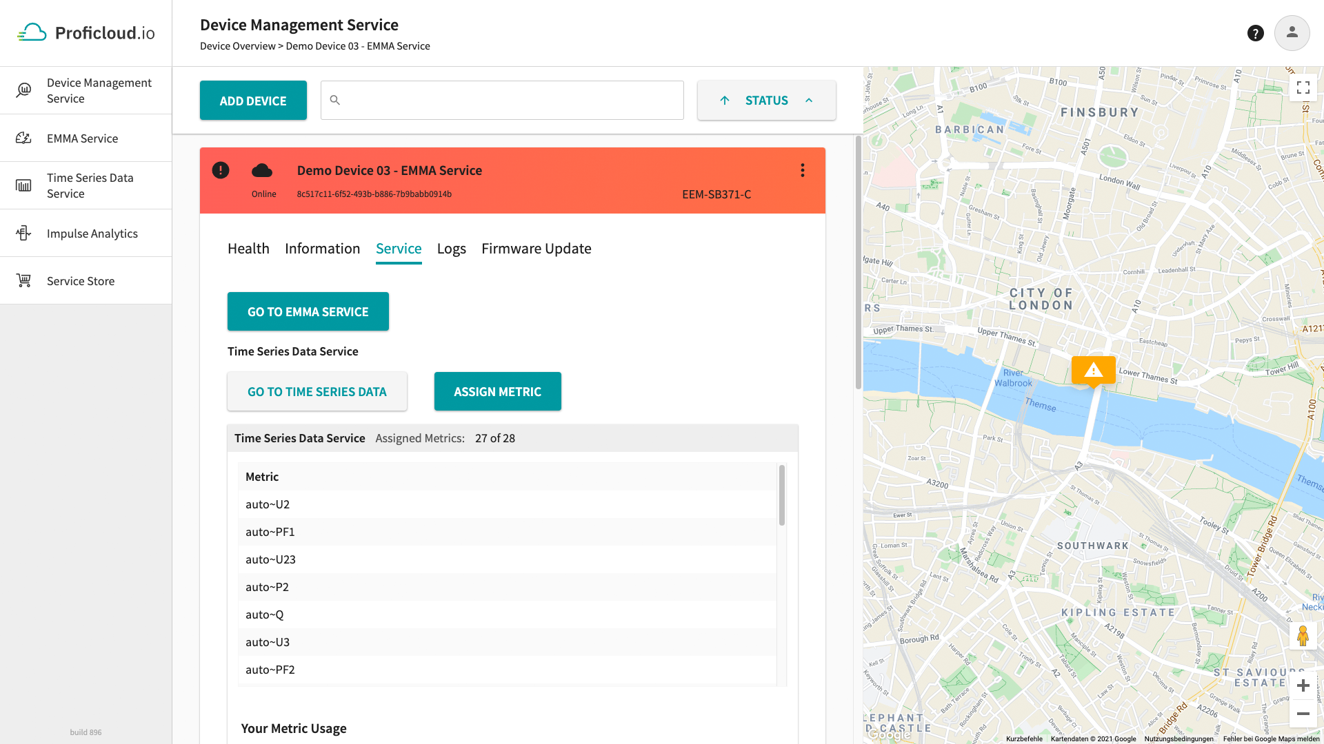Click the Street View pegman icon
Viewport: 1324px width, 744px height.
(x=1303, y=635)
